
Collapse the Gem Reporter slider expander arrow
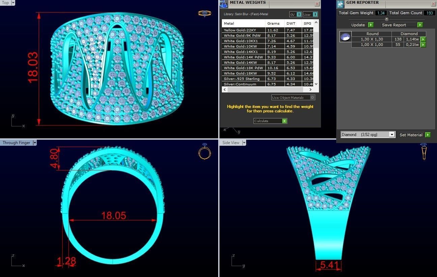click(x=386, y=19)
